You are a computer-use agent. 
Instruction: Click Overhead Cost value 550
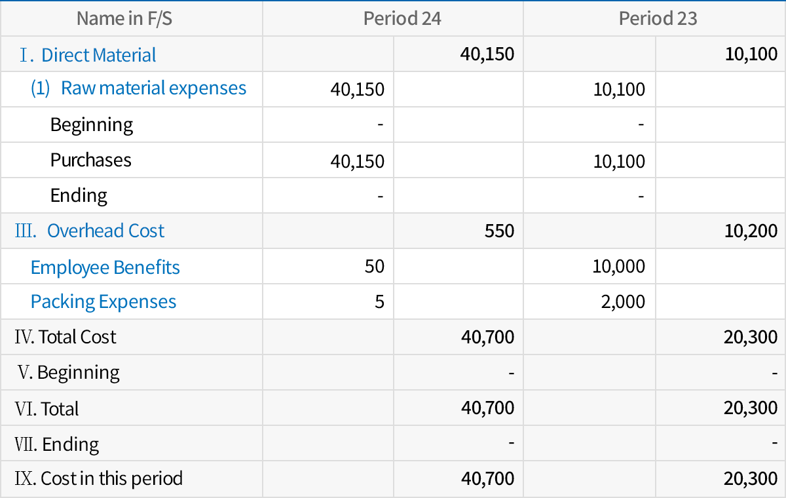(500, 231)
